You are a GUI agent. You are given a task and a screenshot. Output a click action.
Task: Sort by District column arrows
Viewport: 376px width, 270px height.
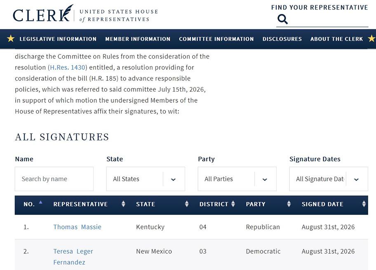(x=233, y=204)
